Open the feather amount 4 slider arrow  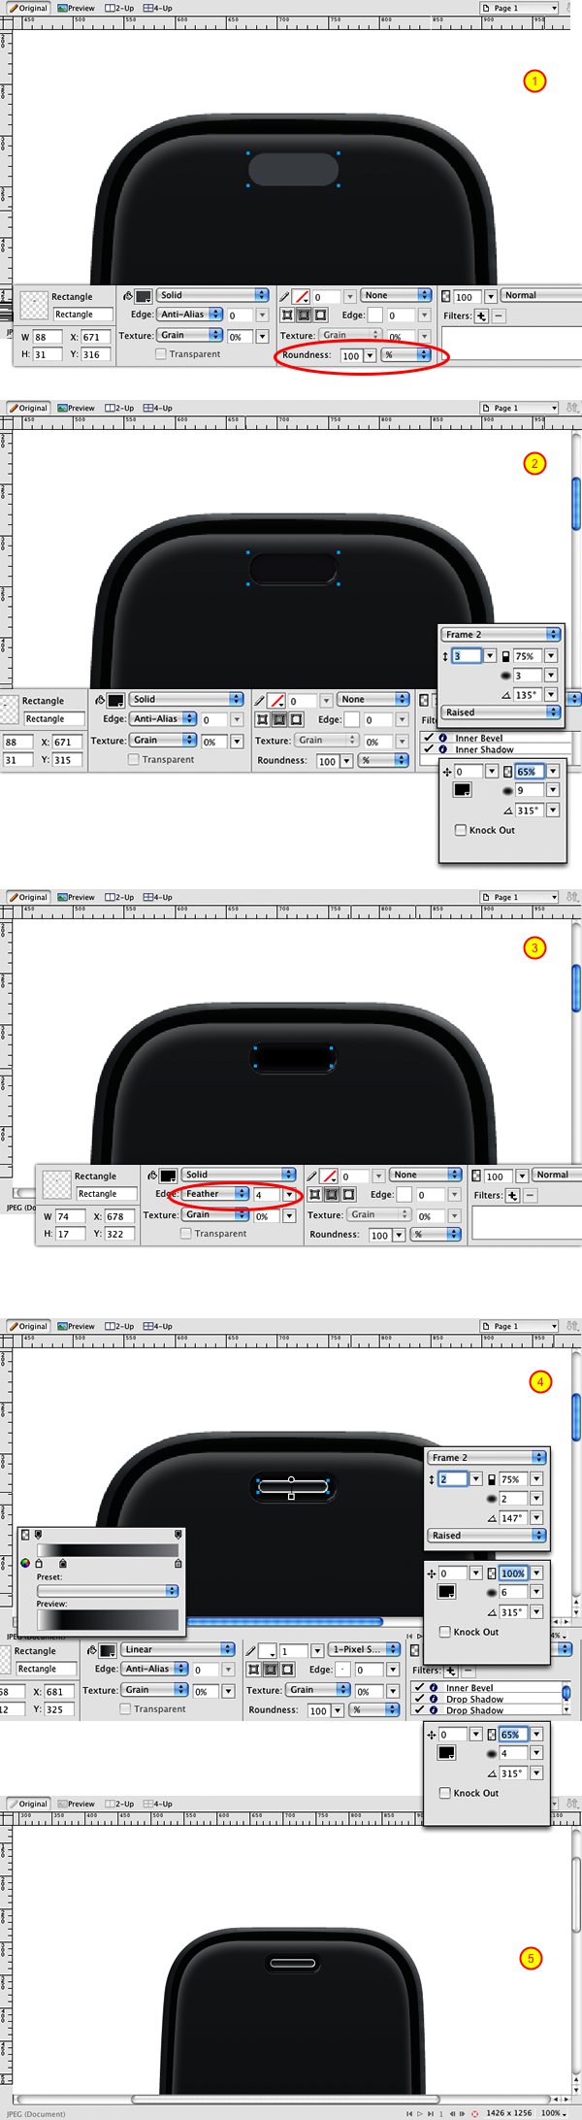[x=288, y=1195]
